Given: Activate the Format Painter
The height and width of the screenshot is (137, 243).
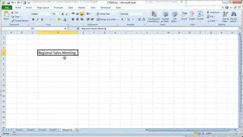Looking at the screenshot, I should 20,21.
